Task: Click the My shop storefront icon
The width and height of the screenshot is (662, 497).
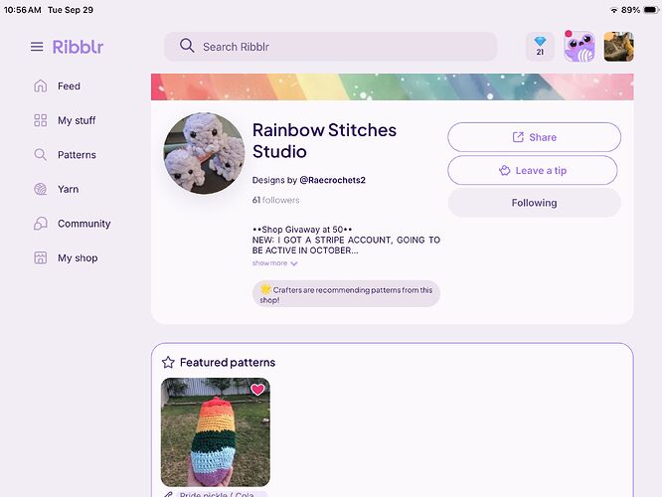Action: click(x=40, y=257)
